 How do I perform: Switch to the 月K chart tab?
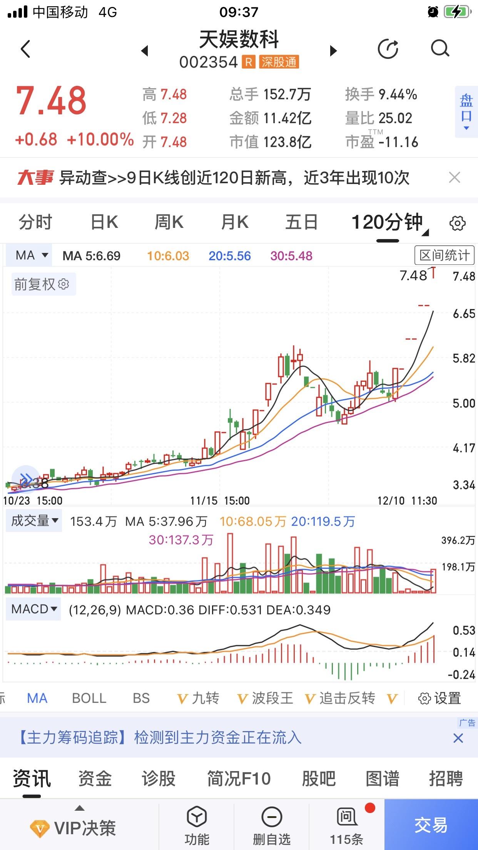pyautogui.click(x=235, y=223)
